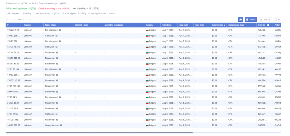Open the chart view icon button
Image resolution: width=290 pixels, height=136 pixels.
point(240,20)
